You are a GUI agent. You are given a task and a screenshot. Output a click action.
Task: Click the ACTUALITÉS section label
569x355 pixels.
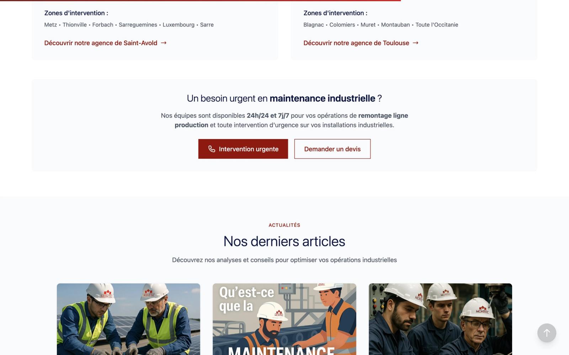[284, 225]
